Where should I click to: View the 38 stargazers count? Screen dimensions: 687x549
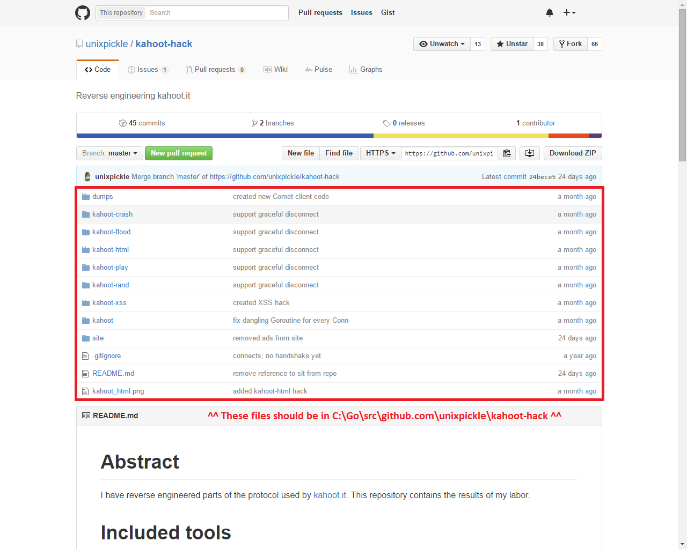click(540, 44)
